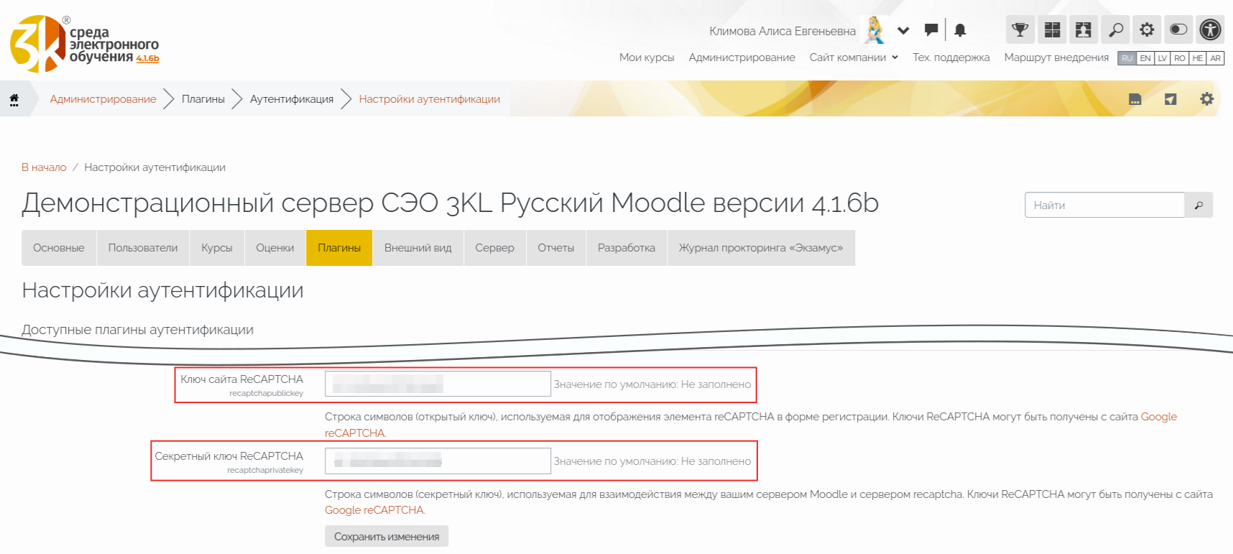Switch to the Оценки tab

[275, 248]
